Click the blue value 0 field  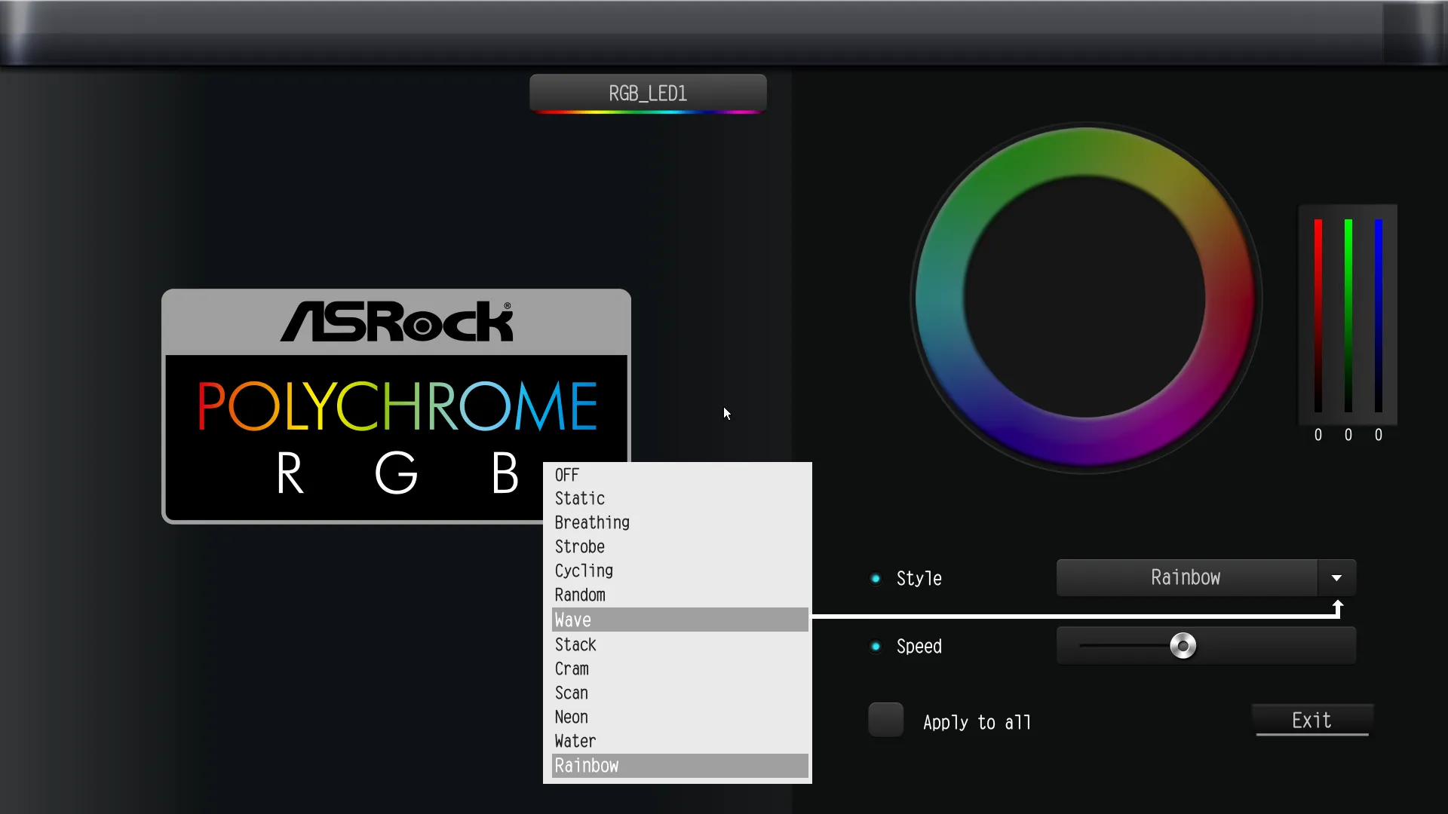tap(1379, 435)
